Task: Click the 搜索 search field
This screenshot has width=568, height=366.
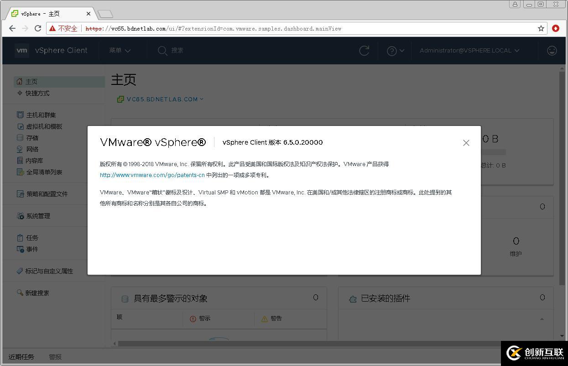Action: coord(177,51)
